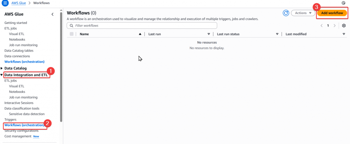The image size is (350, 144).
Task: Click the Add workflow button
Action: click(332, 13)
